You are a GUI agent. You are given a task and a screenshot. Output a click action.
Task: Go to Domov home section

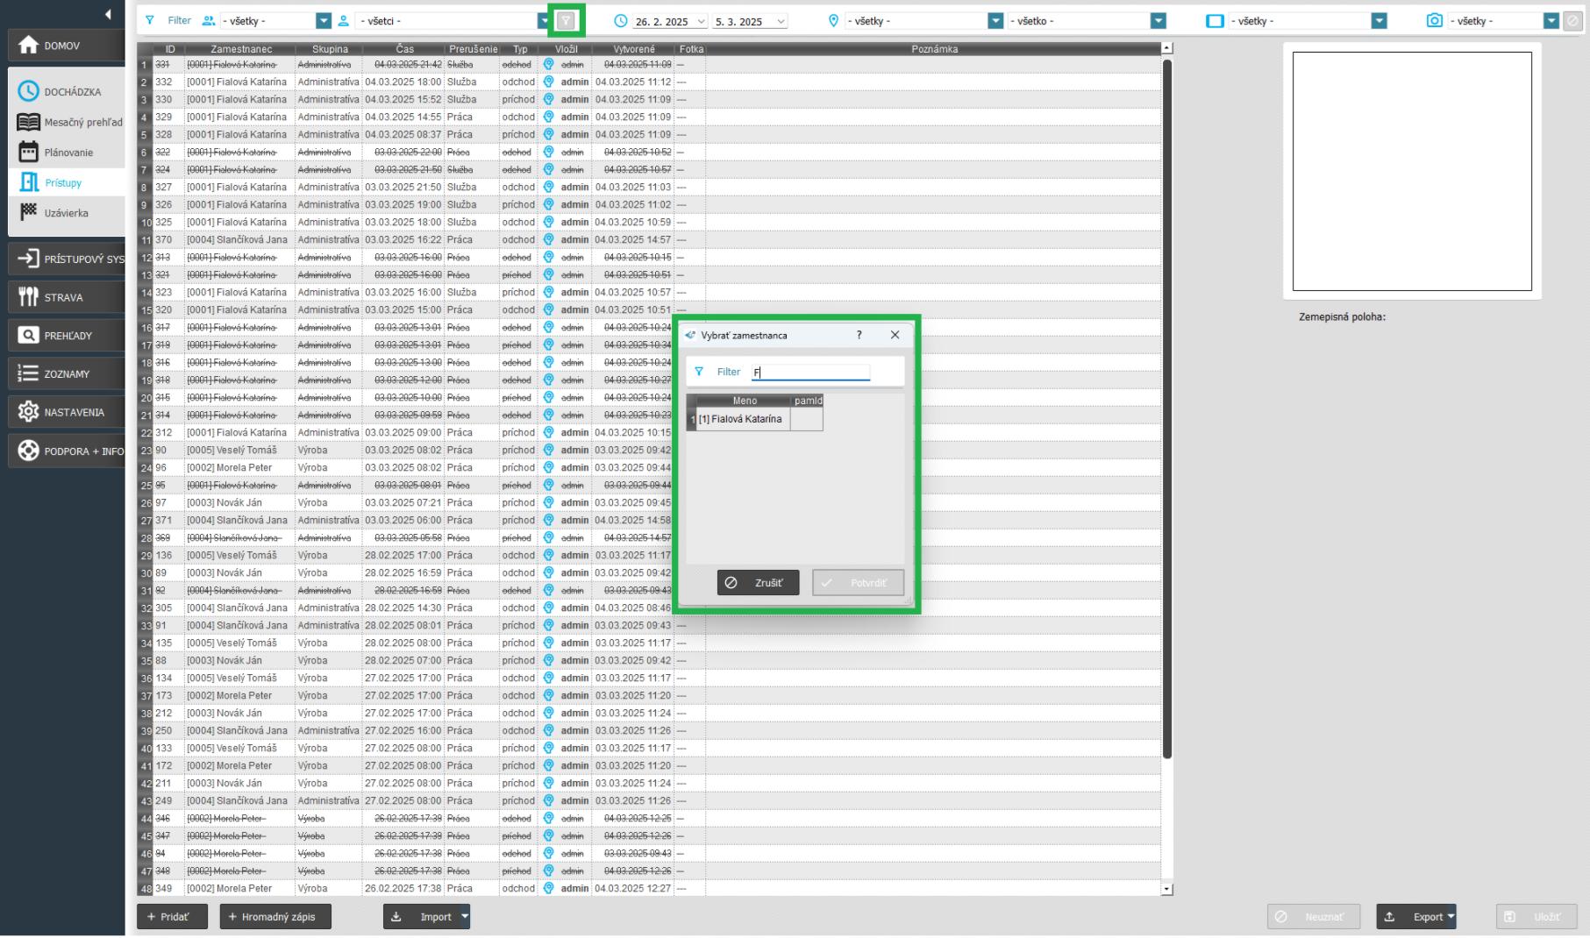pyautogui.click(x=66, y=46)
